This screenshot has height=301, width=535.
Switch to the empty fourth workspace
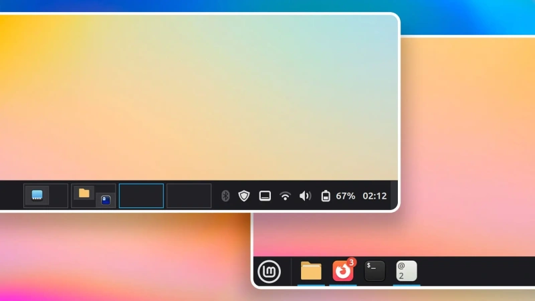[189, 196]
